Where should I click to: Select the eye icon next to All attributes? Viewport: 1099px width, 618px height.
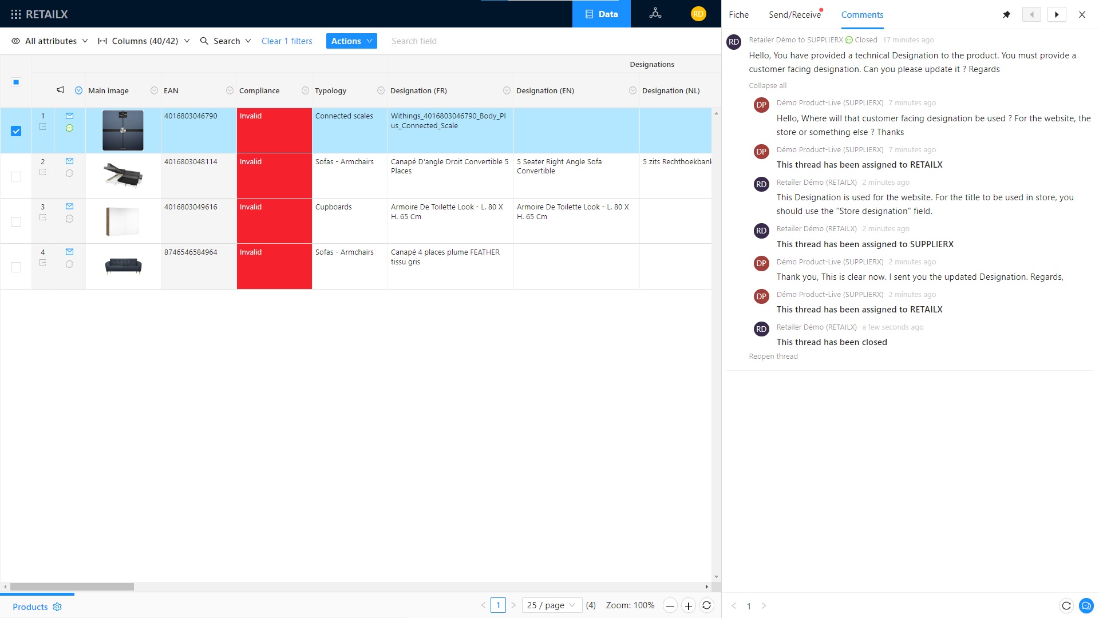coord(15,41)
